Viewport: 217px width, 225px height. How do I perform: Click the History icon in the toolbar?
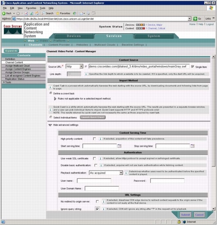tap(75, 13)
